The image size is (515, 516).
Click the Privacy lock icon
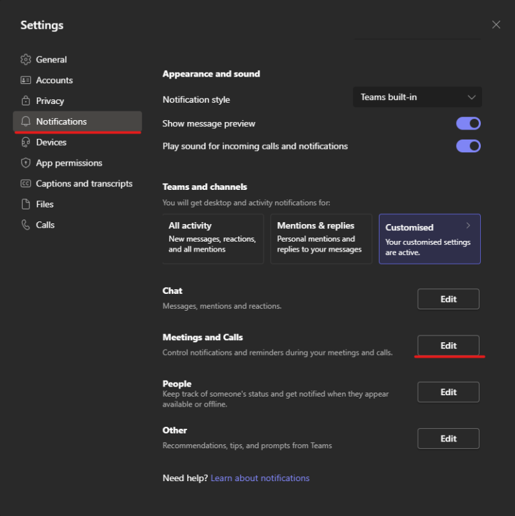click(25, 101)
